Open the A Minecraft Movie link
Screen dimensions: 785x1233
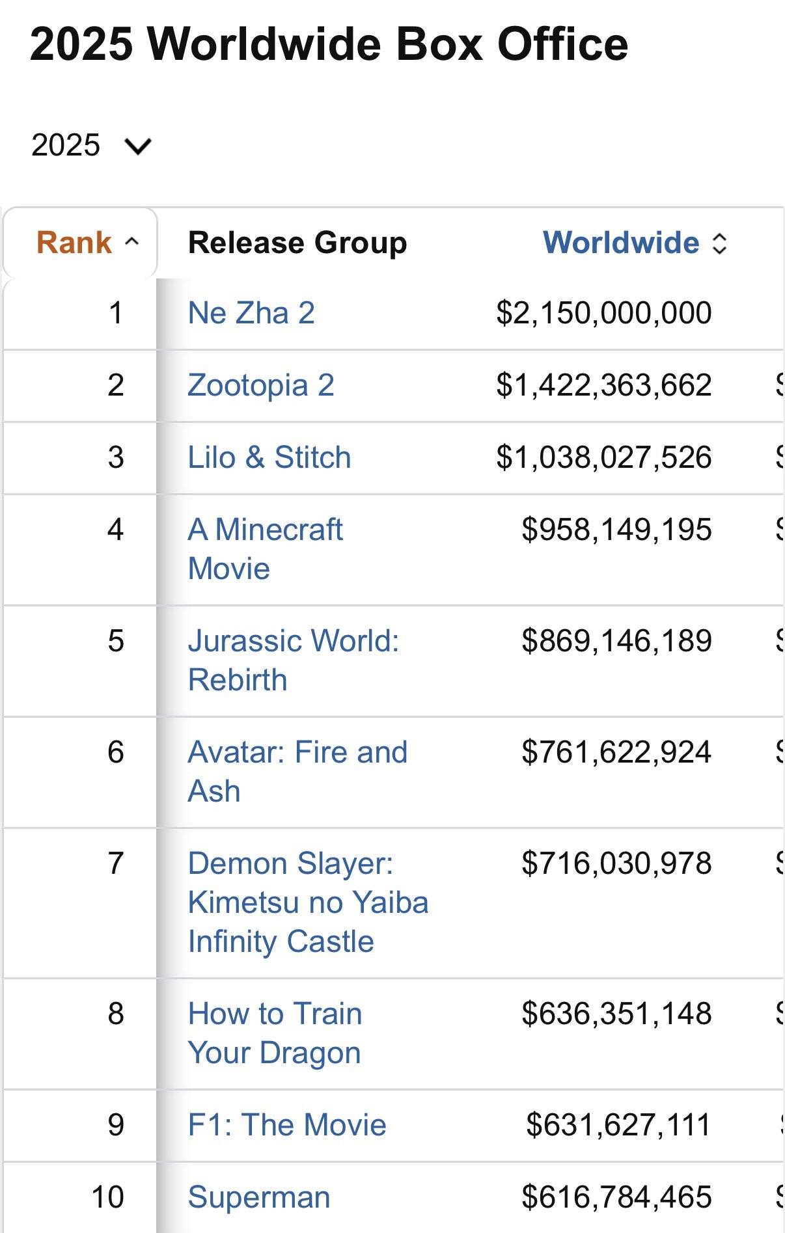pos(265,549)
